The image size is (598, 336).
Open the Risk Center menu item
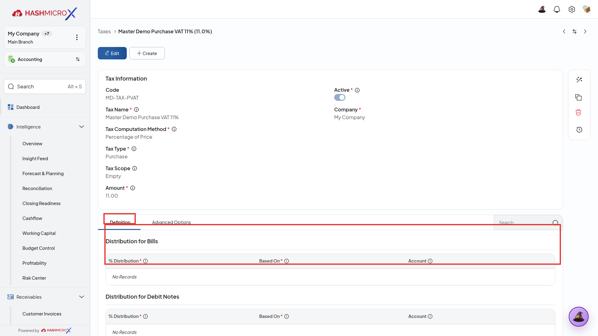tap(34, 278)
